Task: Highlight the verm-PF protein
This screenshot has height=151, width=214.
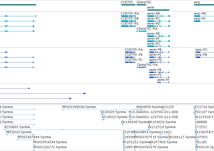Action: pos(163,80)
